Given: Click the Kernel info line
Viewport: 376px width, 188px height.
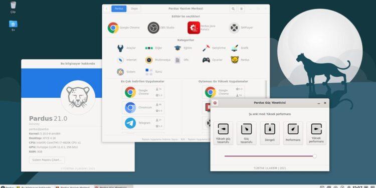Looking at the screenshot, I should (45, 133).
